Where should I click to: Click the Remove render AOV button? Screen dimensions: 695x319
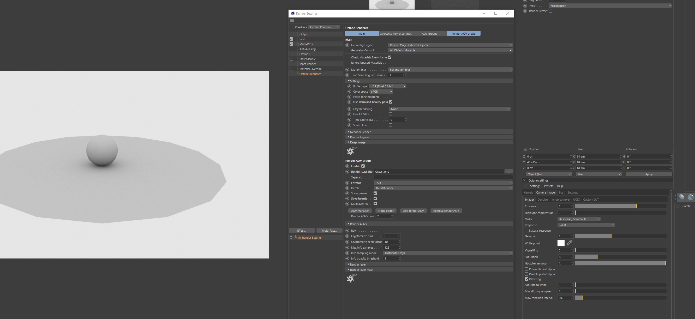point(446,211)
